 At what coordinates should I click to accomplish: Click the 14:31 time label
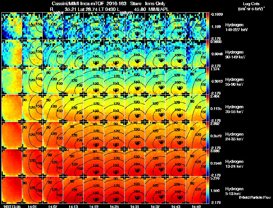pos(134,207)
